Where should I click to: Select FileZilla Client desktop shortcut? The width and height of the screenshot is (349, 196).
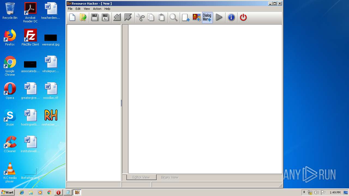pos(30,38)
